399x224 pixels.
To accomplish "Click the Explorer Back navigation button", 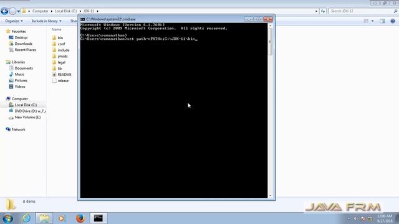I will point(4,11).
